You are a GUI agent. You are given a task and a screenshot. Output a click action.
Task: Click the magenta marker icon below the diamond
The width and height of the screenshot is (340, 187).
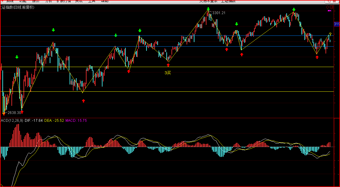pyautogui.click(x=329, y=11)
